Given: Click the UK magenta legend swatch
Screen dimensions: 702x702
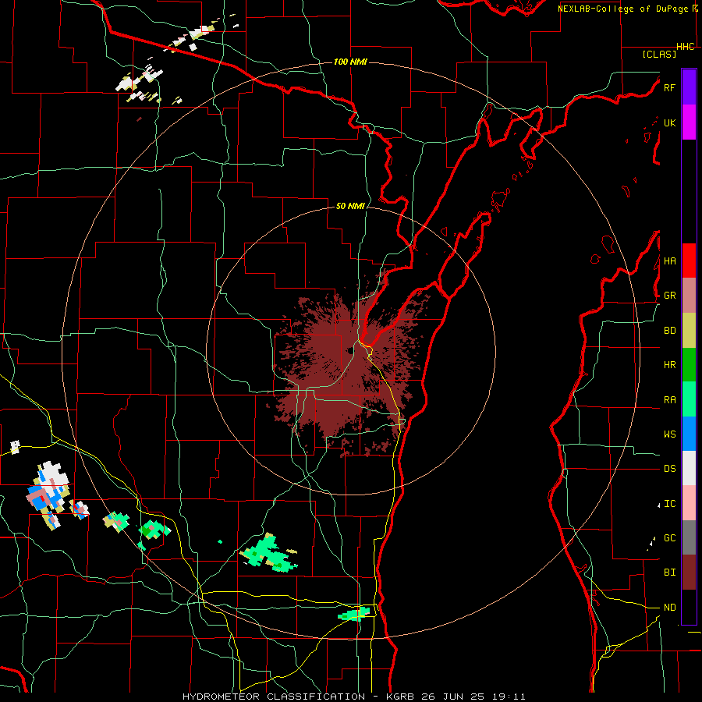Looking at the screenshot, I should (689, 122).
